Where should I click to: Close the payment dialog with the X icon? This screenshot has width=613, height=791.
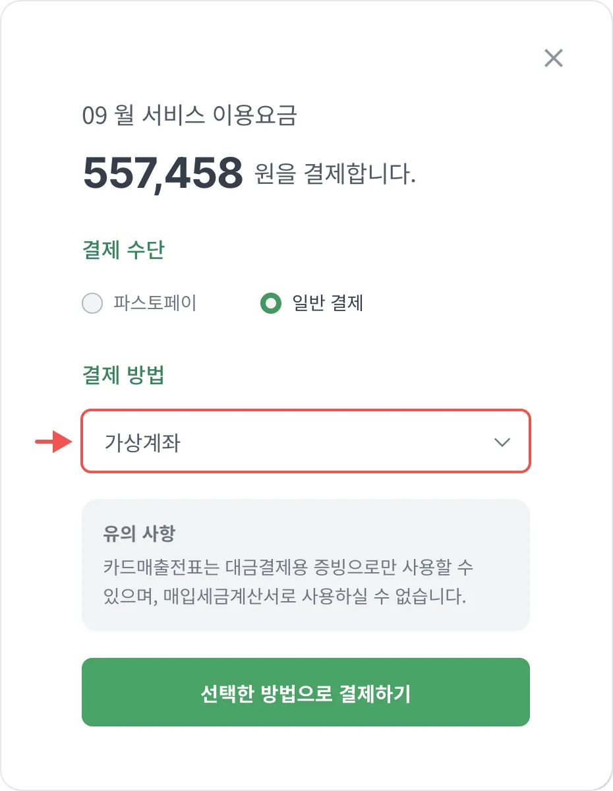pyautogui.click(x=554, y=59)
